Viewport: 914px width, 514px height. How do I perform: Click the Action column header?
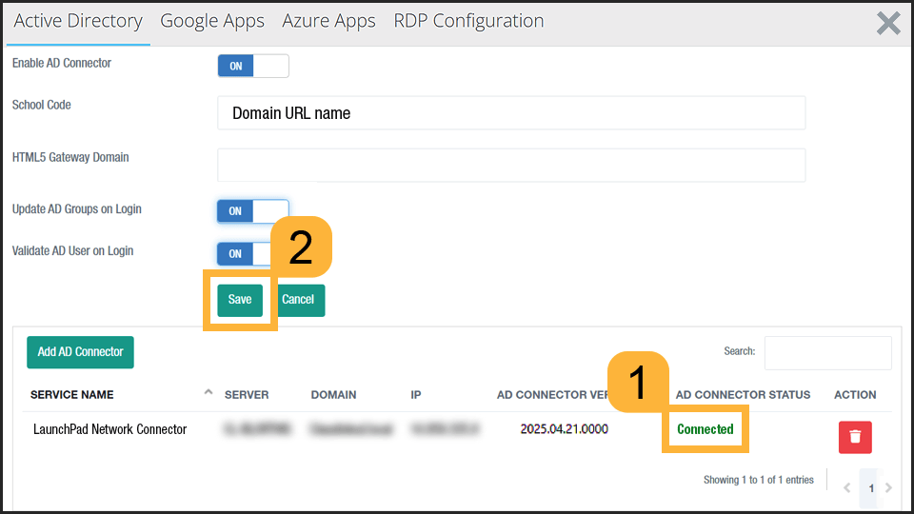[855, 394]
